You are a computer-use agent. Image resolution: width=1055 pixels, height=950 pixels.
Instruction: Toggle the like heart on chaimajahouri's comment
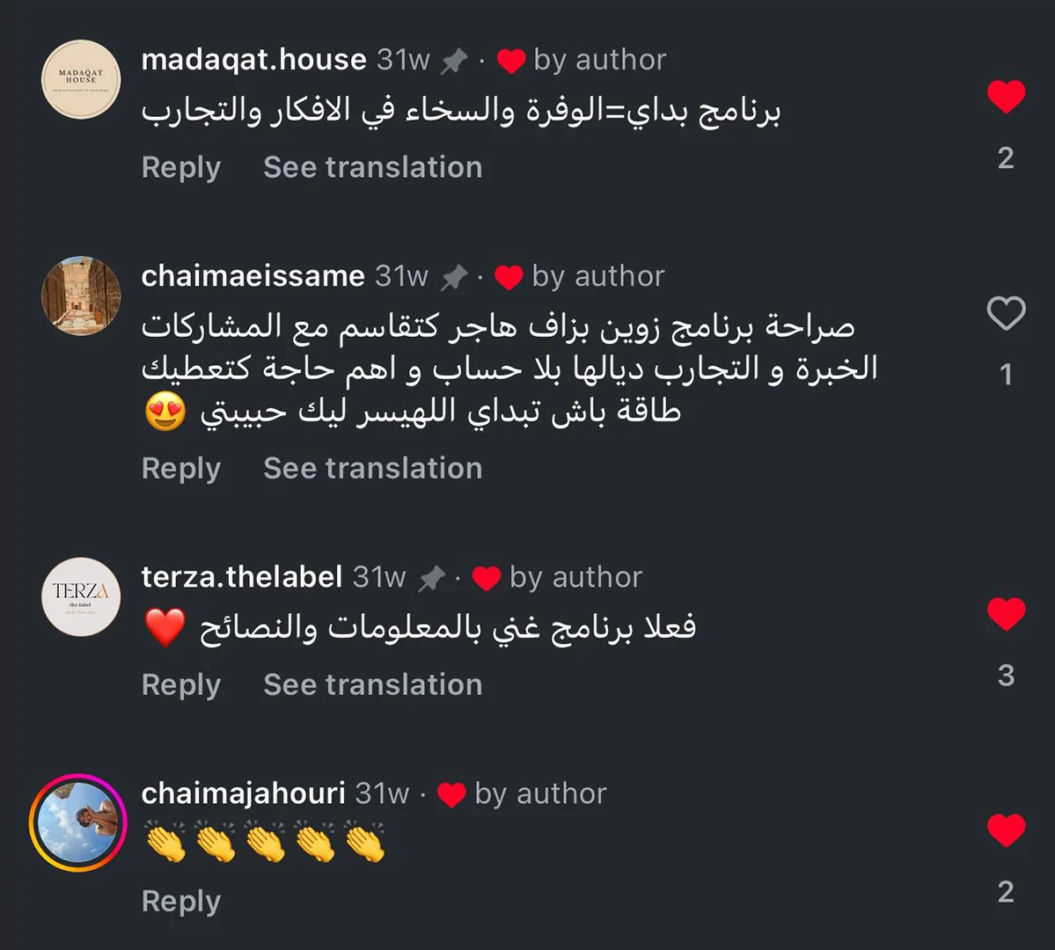tap(1006, 830)
